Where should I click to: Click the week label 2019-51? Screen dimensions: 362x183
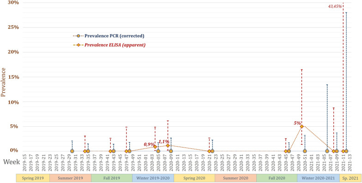(139, 163)
